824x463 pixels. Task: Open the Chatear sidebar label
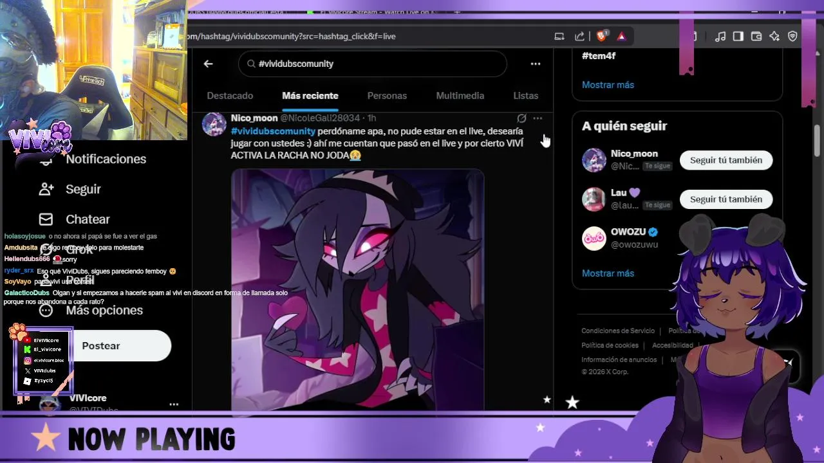point(88,219)
